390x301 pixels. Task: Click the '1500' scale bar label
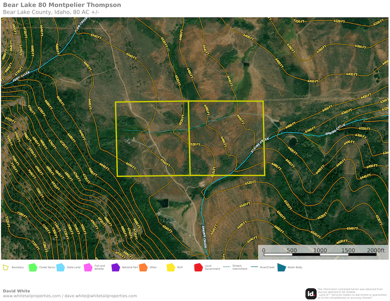(348, 250)
